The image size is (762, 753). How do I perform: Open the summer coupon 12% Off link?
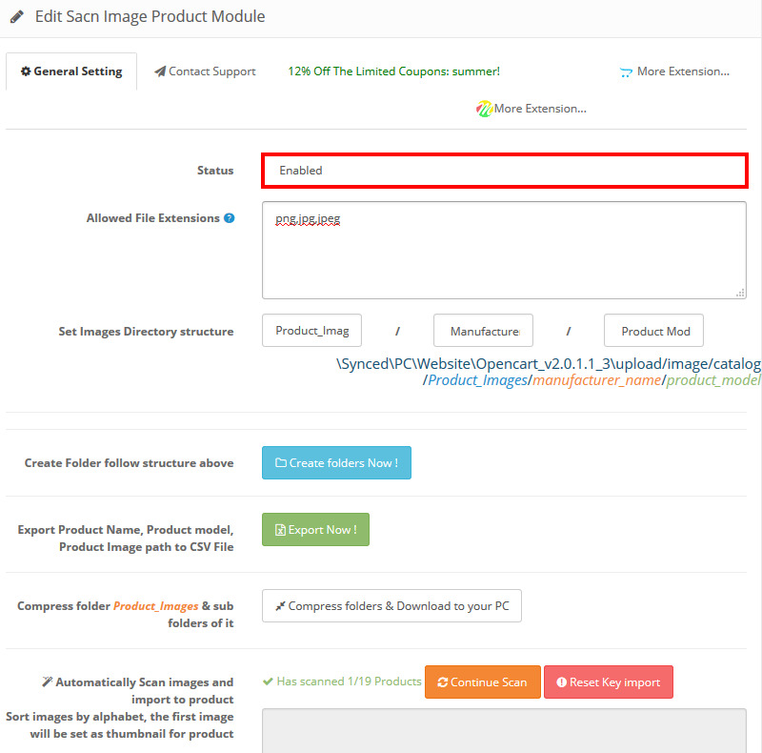tap(393, 71)
